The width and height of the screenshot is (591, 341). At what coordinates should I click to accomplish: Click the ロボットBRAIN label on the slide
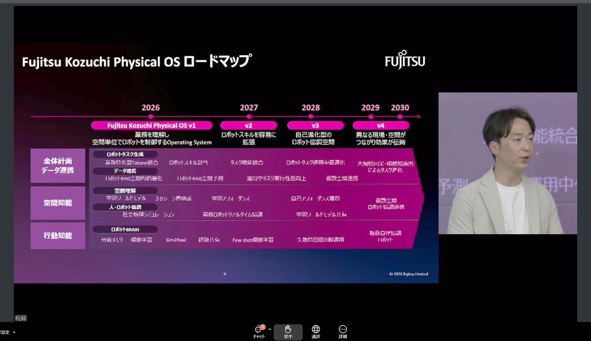125,230
